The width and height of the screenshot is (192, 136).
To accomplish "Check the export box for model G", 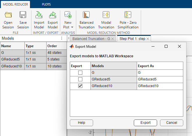I will coord(80,73).
